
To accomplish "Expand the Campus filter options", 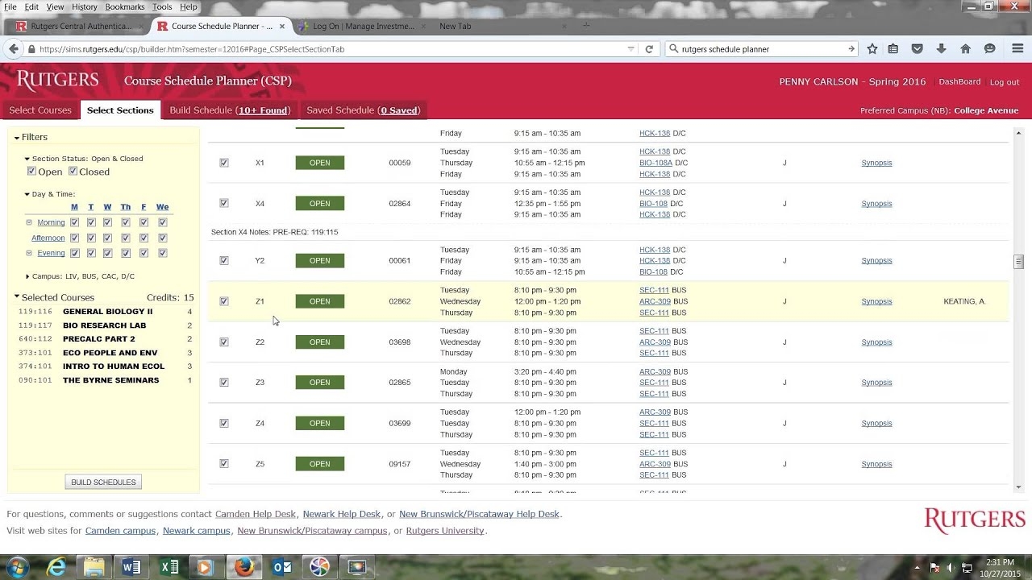I will tap(27, 275).
